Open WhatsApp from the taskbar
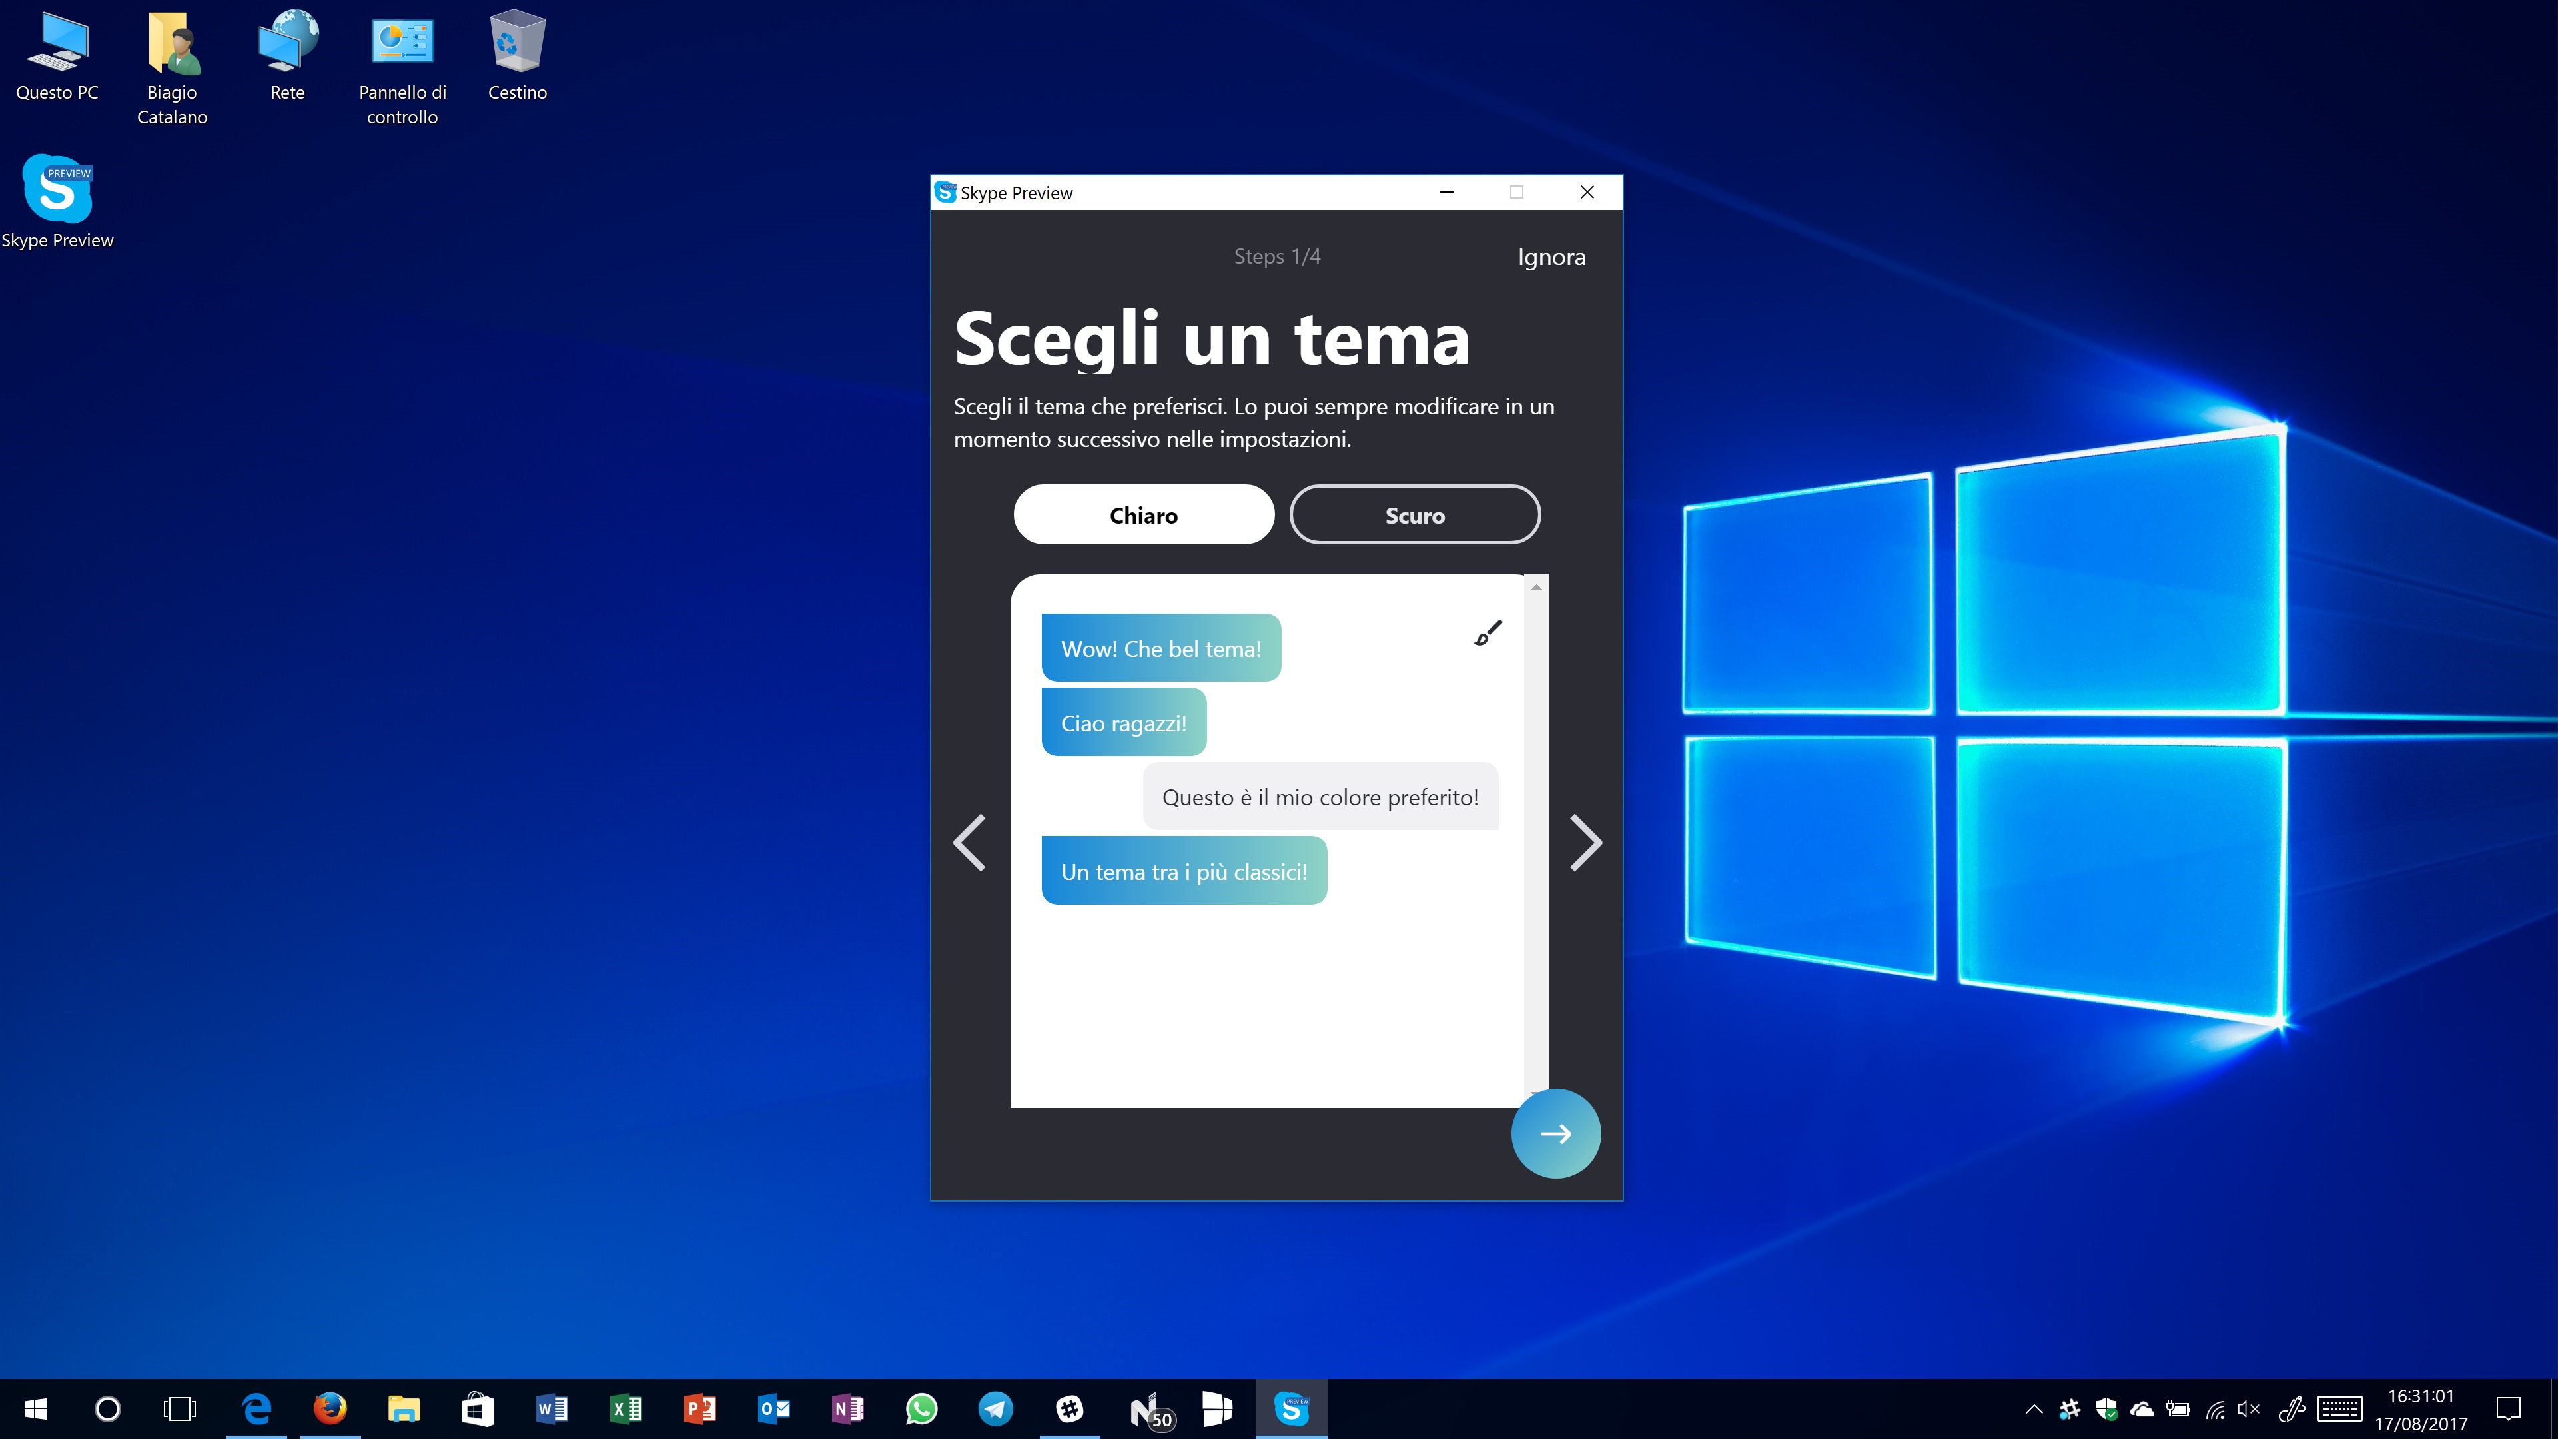2558x1439 pixels. (x=921, y=1408)
